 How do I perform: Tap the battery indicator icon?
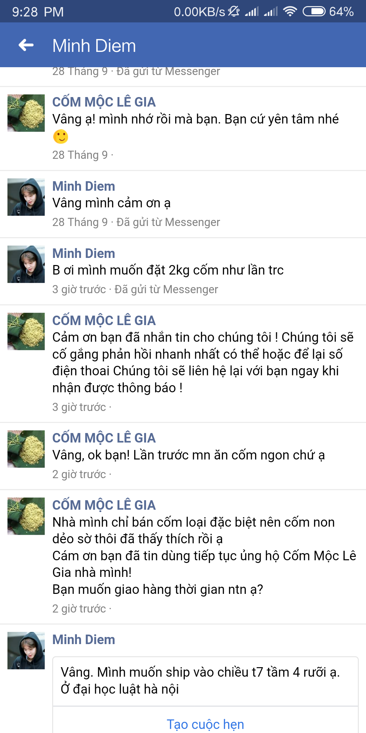[x=314, y=12]
